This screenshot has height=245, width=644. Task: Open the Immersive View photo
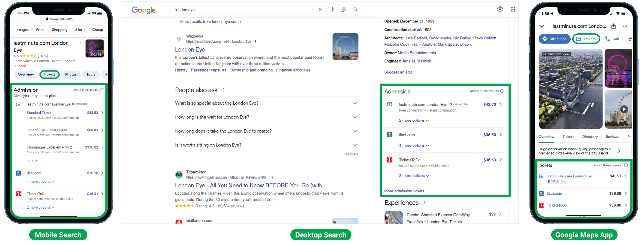coord(571,89)
